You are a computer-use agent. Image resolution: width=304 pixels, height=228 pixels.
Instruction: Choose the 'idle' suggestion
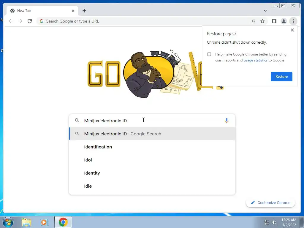point(152,186)
